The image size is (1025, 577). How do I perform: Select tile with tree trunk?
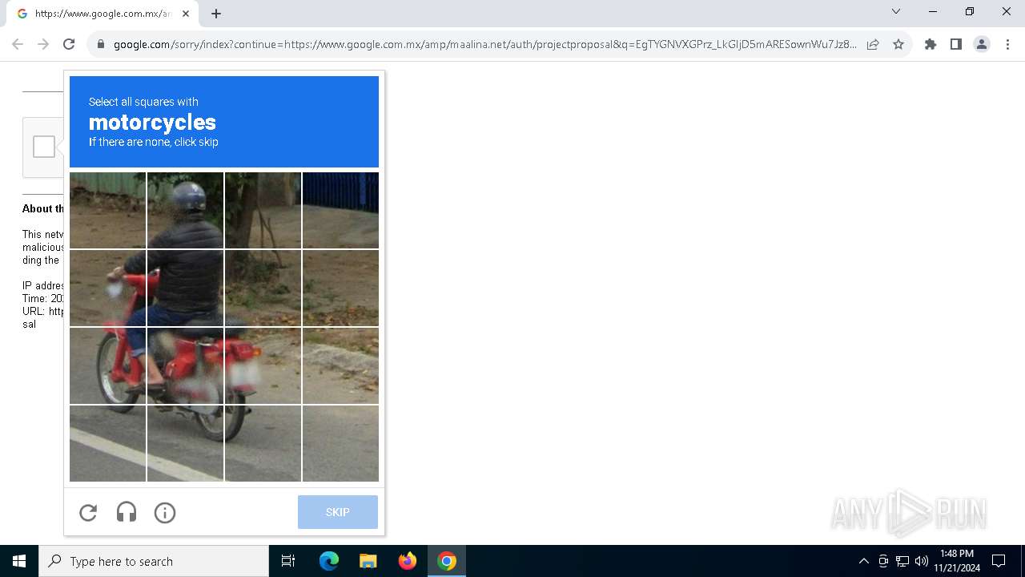(x=263, y=210)
